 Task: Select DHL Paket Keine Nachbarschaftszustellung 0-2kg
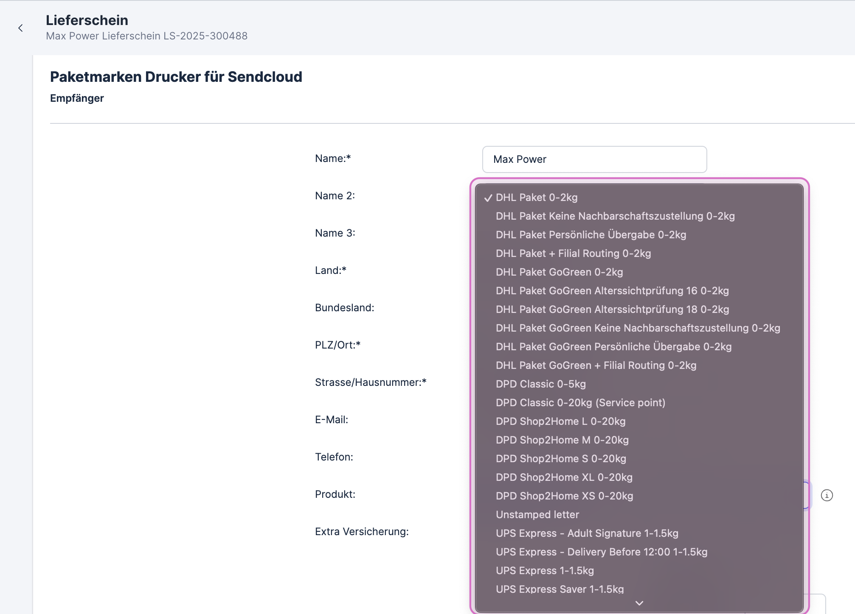pos(615,216)
